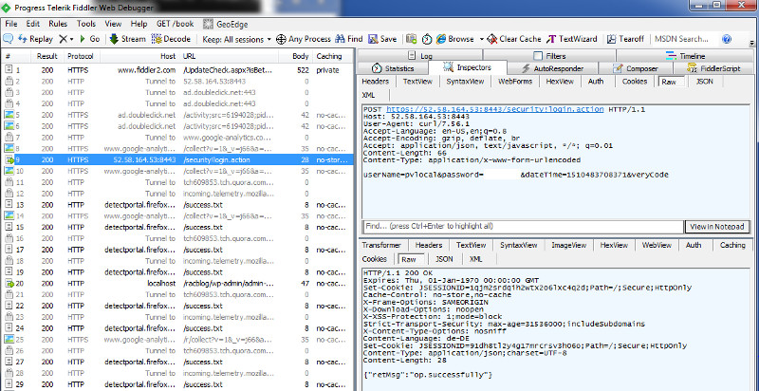Click the blue help icon
This screenshot has height=391, width=759.
coord(726,39)
